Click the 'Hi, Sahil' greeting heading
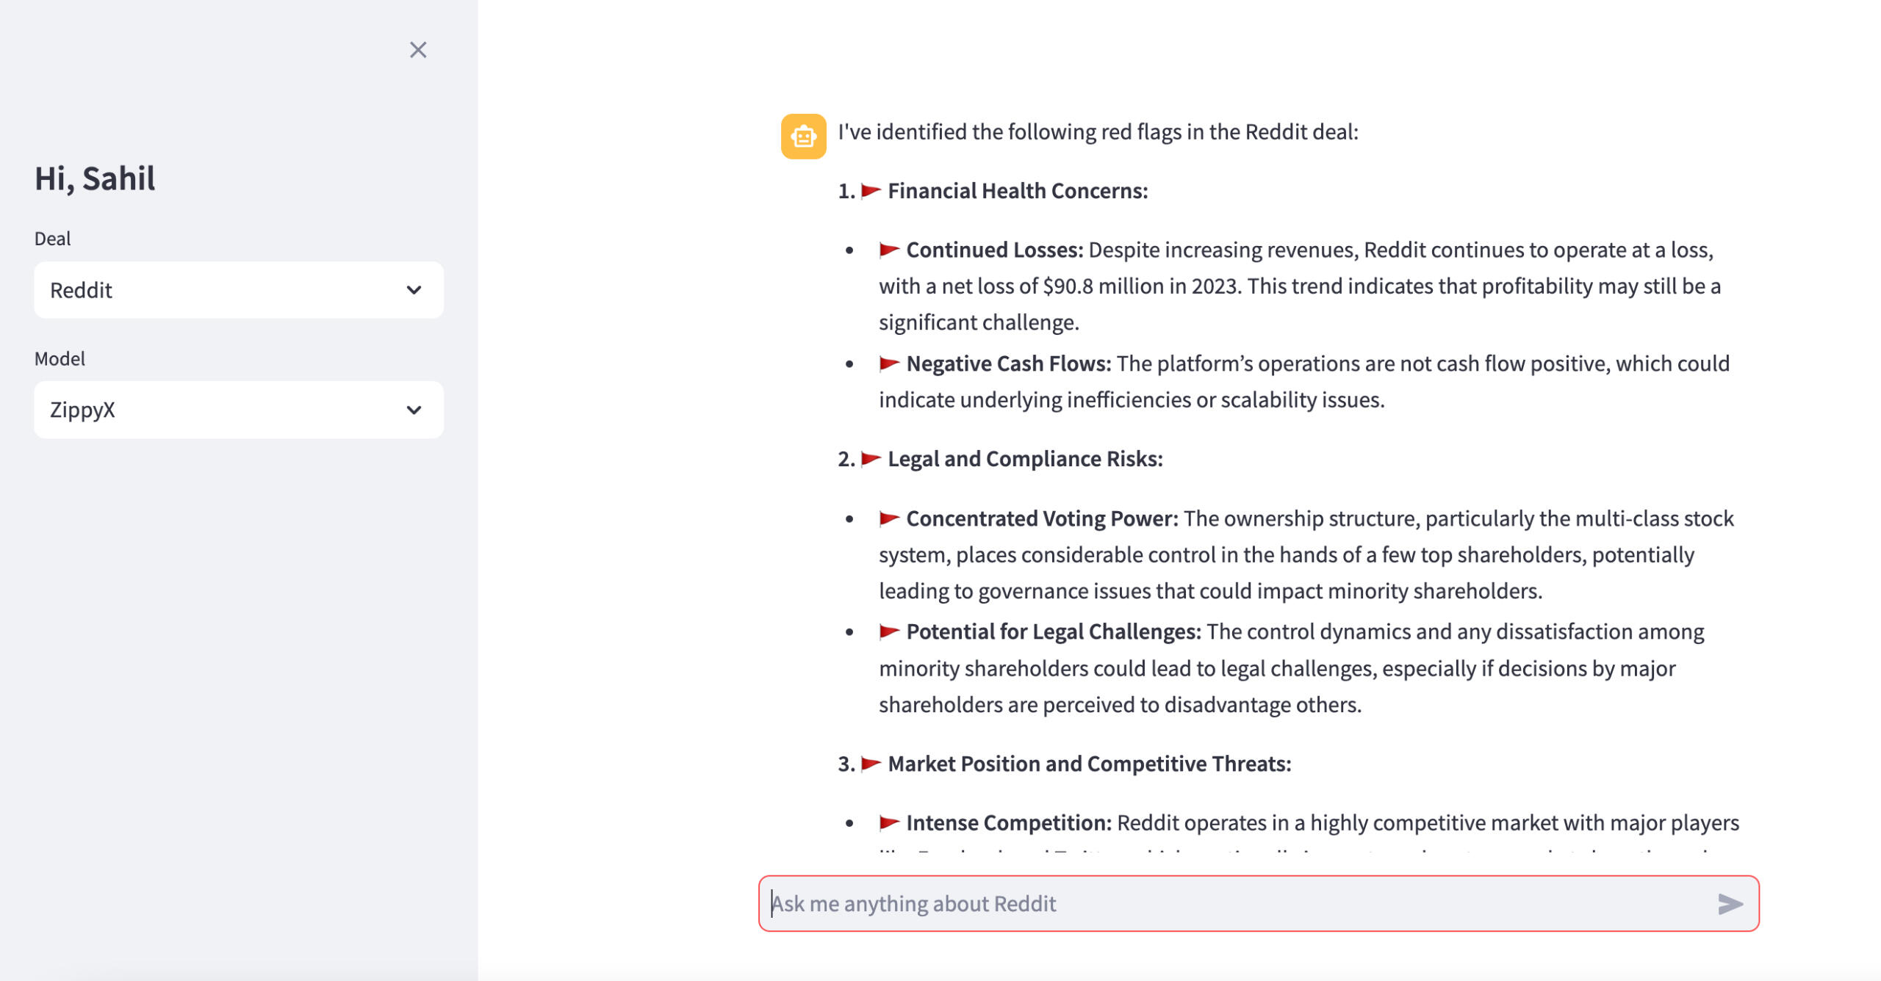 (96, 178)
